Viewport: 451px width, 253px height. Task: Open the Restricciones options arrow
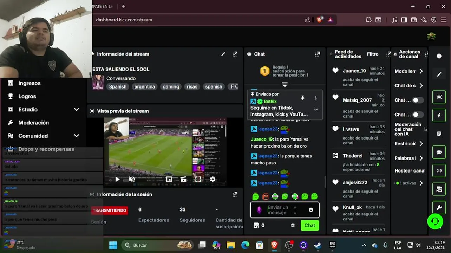[421, 144]
